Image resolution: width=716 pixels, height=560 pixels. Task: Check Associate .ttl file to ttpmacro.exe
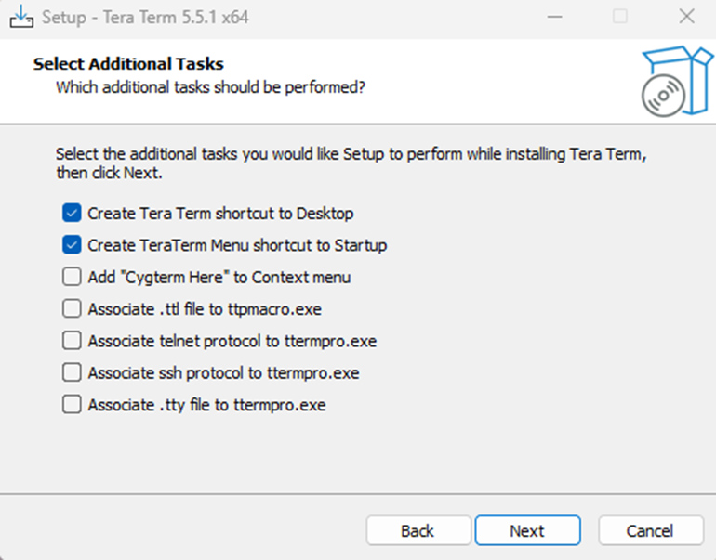point(72,309)
